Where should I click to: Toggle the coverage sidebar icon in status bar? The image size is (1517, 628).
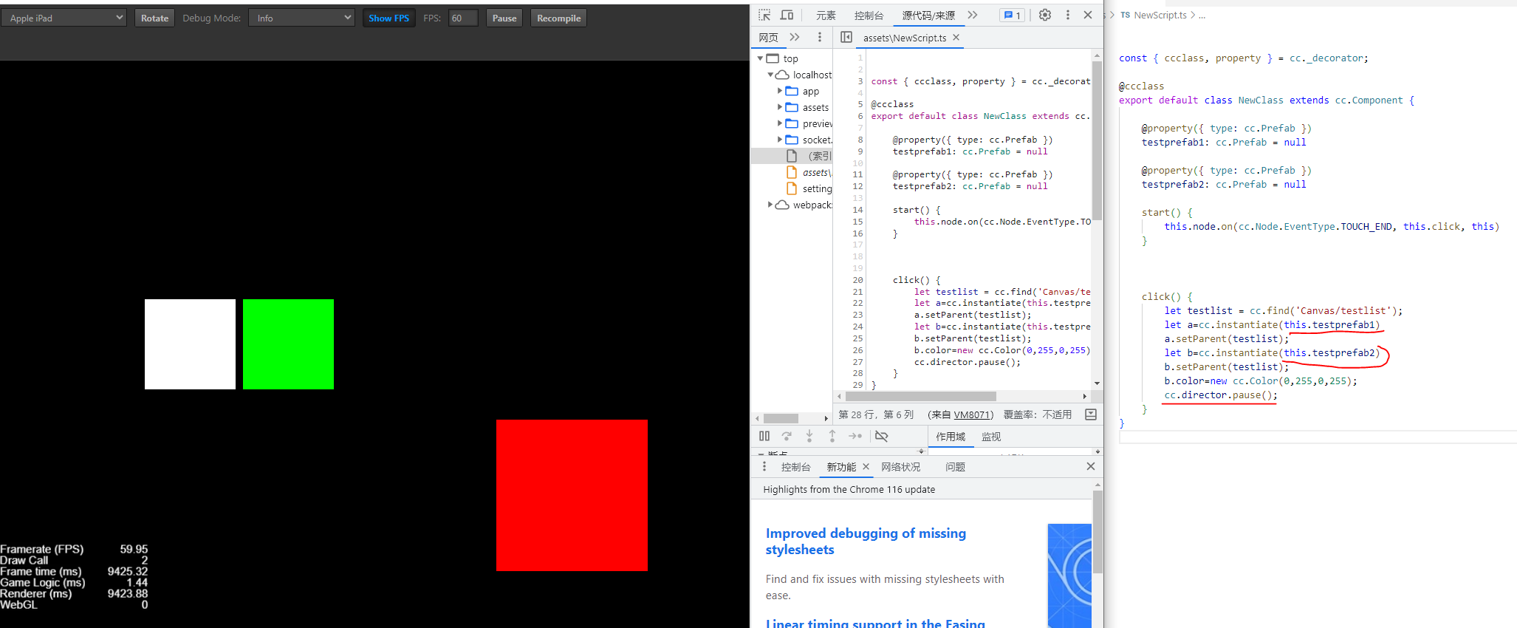[x=1091, y=414]
